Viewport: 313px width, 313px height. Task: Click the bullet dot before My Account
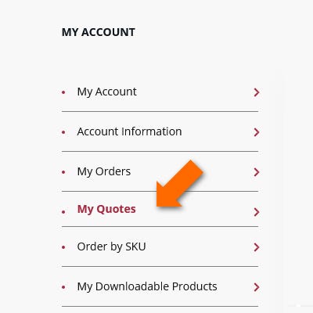pos(63,92)
